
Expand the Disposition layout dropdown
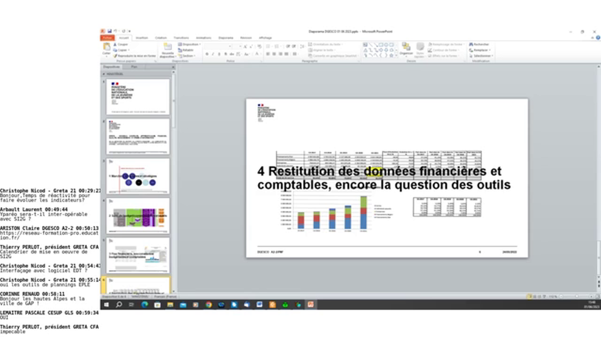(x=190, y=44)
